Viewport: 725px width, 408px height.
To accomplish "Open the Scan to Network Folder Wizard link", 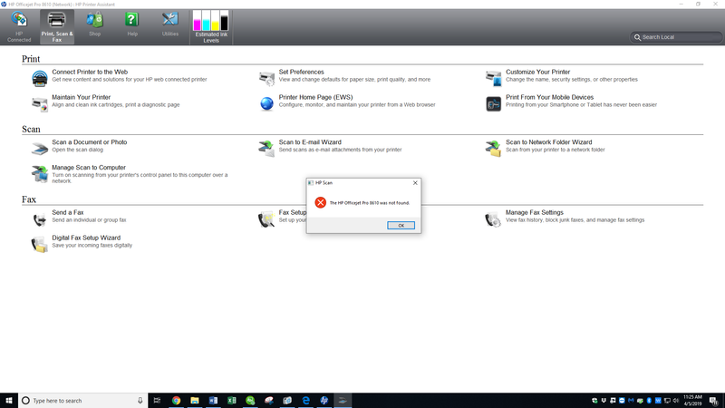I will 548,142.
